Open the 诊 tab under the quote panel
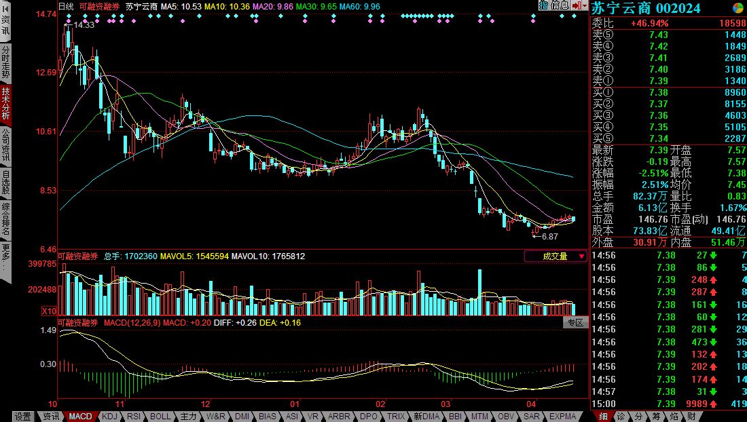 coord(621,417)
